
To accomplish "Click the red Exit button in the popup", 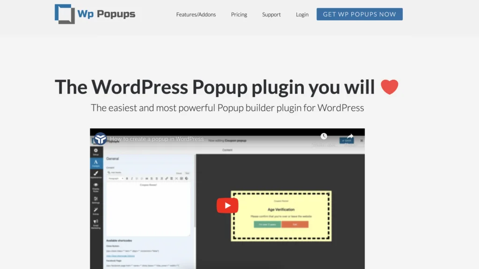I will pos(295,225).
